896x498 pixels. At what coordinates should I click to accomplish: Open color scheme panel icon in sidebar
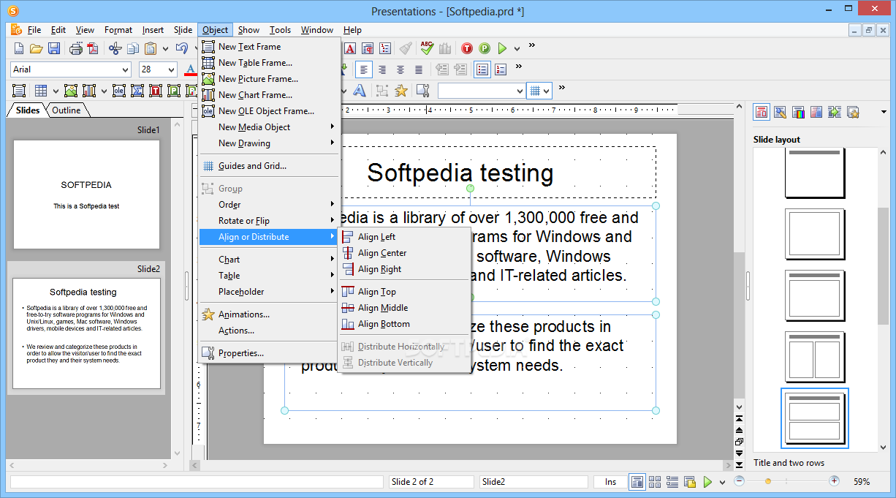[x=798, y=112]
